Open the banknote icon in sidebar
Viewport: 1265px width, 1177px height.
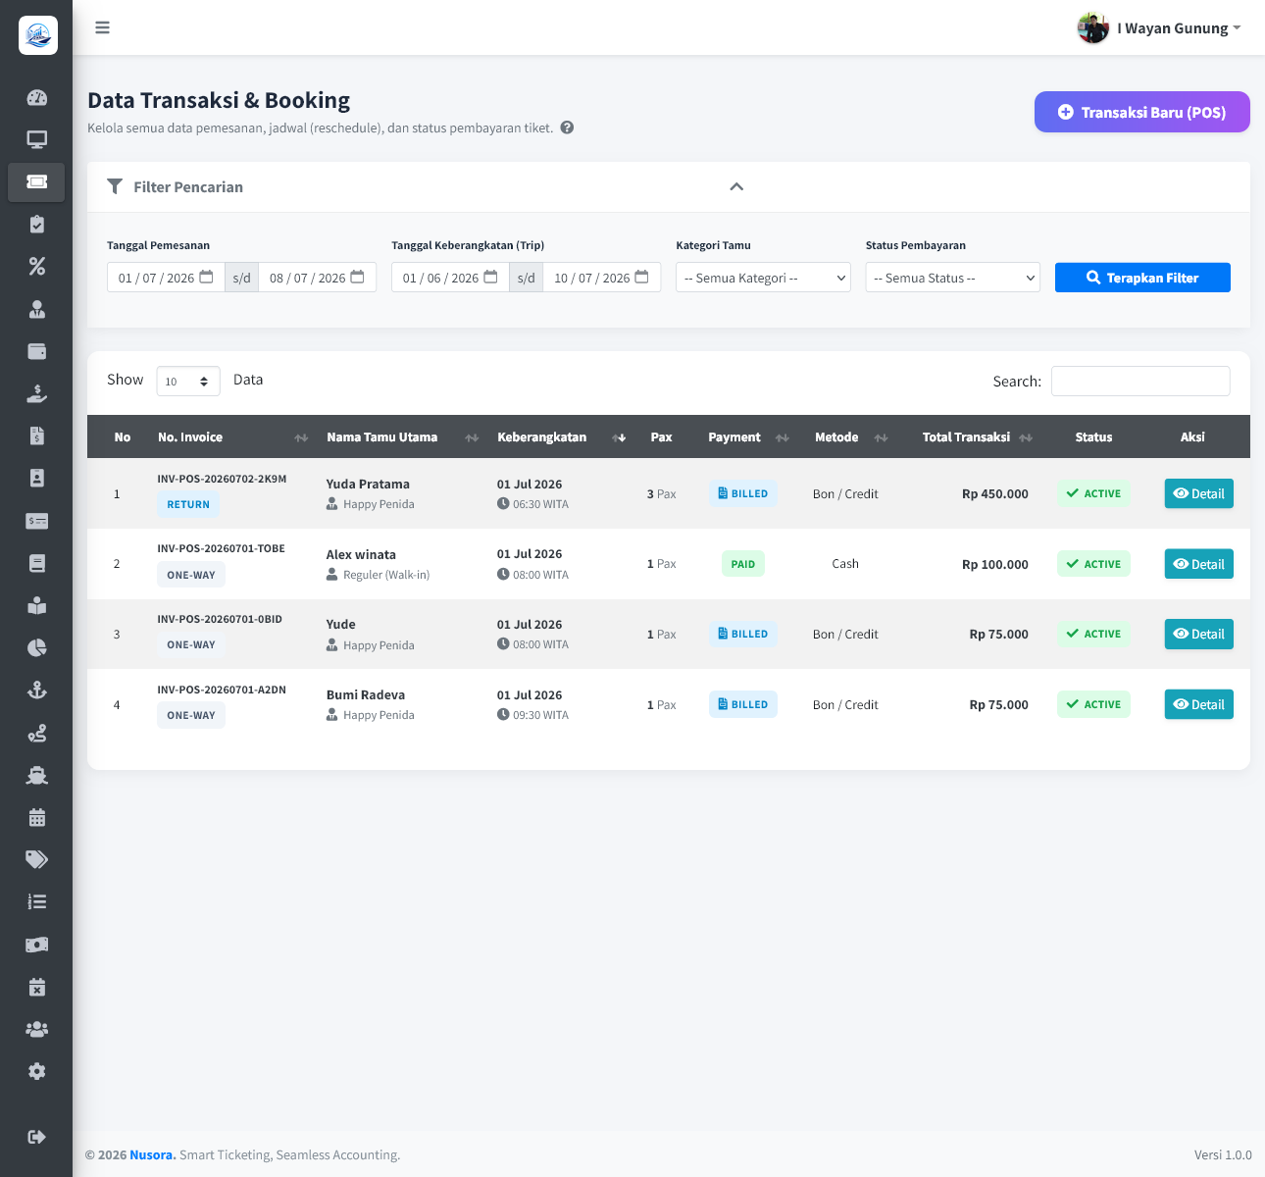(36, 945)
